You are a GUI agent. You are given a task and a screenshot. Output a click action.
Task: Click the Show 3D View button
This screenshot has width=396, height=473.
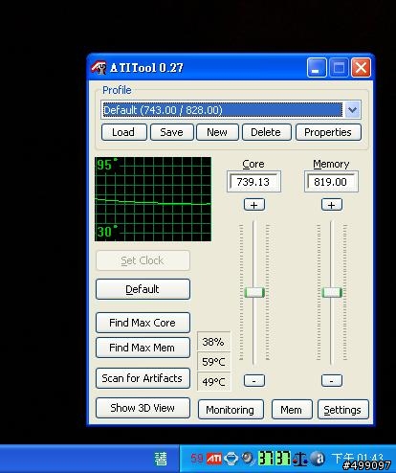pyautogui.click(x=143, y=408)
